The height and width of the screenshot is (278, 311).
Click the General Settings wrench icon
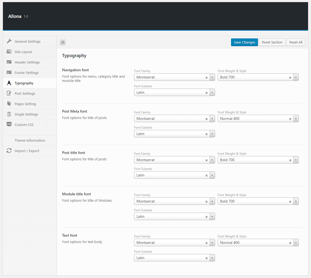(9, 41)
